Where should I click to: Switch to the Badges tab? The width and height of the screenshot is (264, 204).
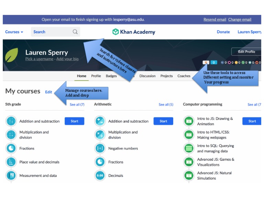[x=111, y=76]
